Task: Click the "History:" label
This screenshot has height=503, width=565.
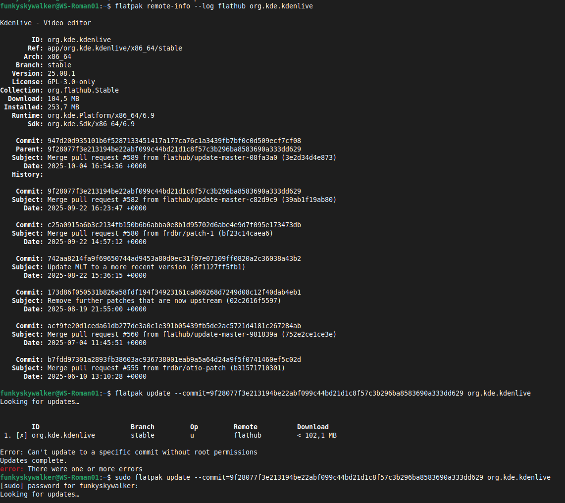Action: point(27,174)
